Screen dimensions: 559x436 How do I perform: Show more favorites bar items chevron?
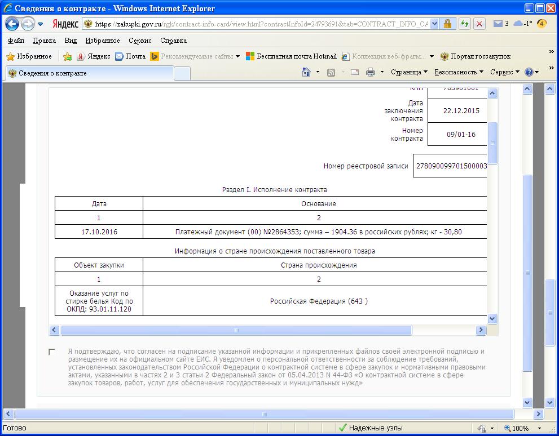552,52
